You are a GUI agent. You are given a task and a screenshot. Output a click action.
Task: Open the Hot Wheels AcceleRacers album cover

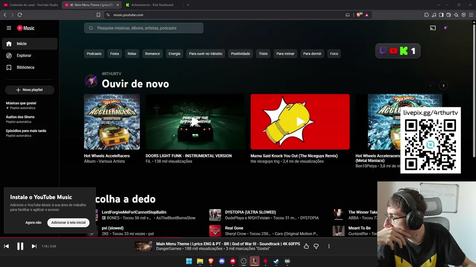tap(112, 122)
